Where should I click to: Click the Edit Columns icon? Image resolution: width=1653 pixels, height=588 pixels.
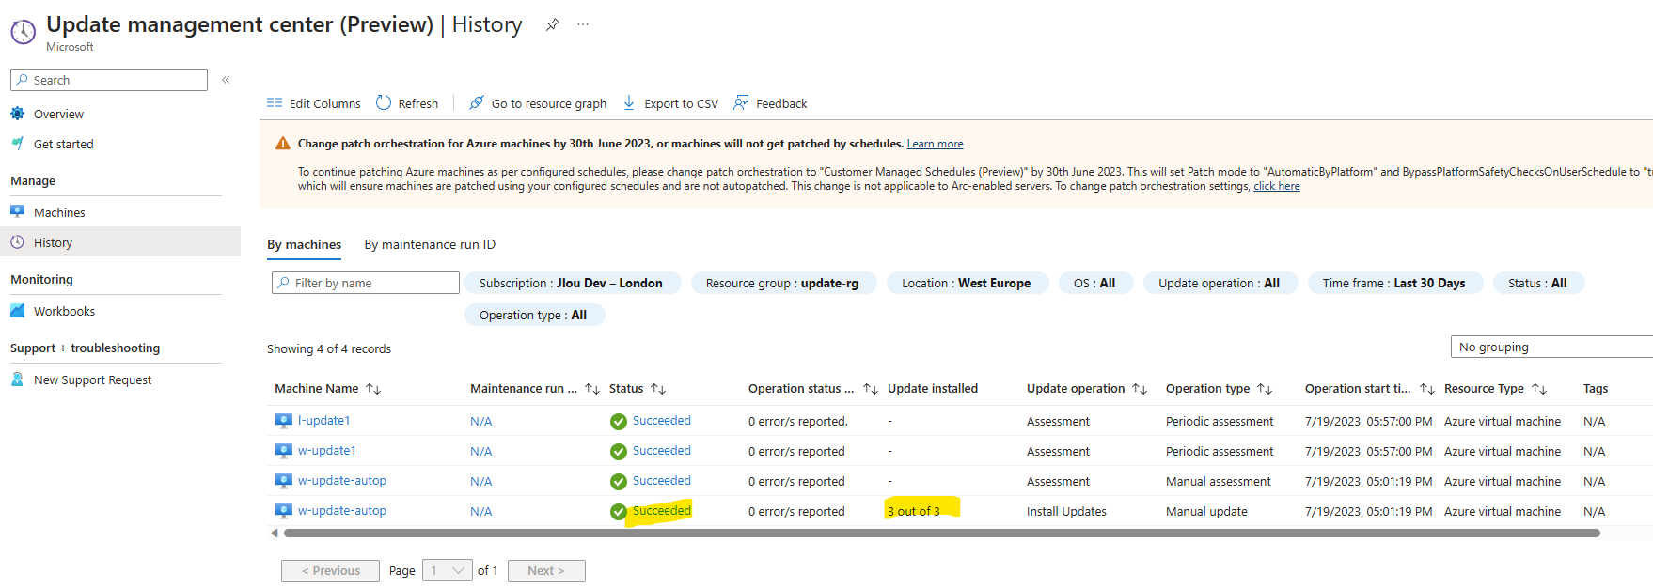pyautogui.click(x=275, y=102)
